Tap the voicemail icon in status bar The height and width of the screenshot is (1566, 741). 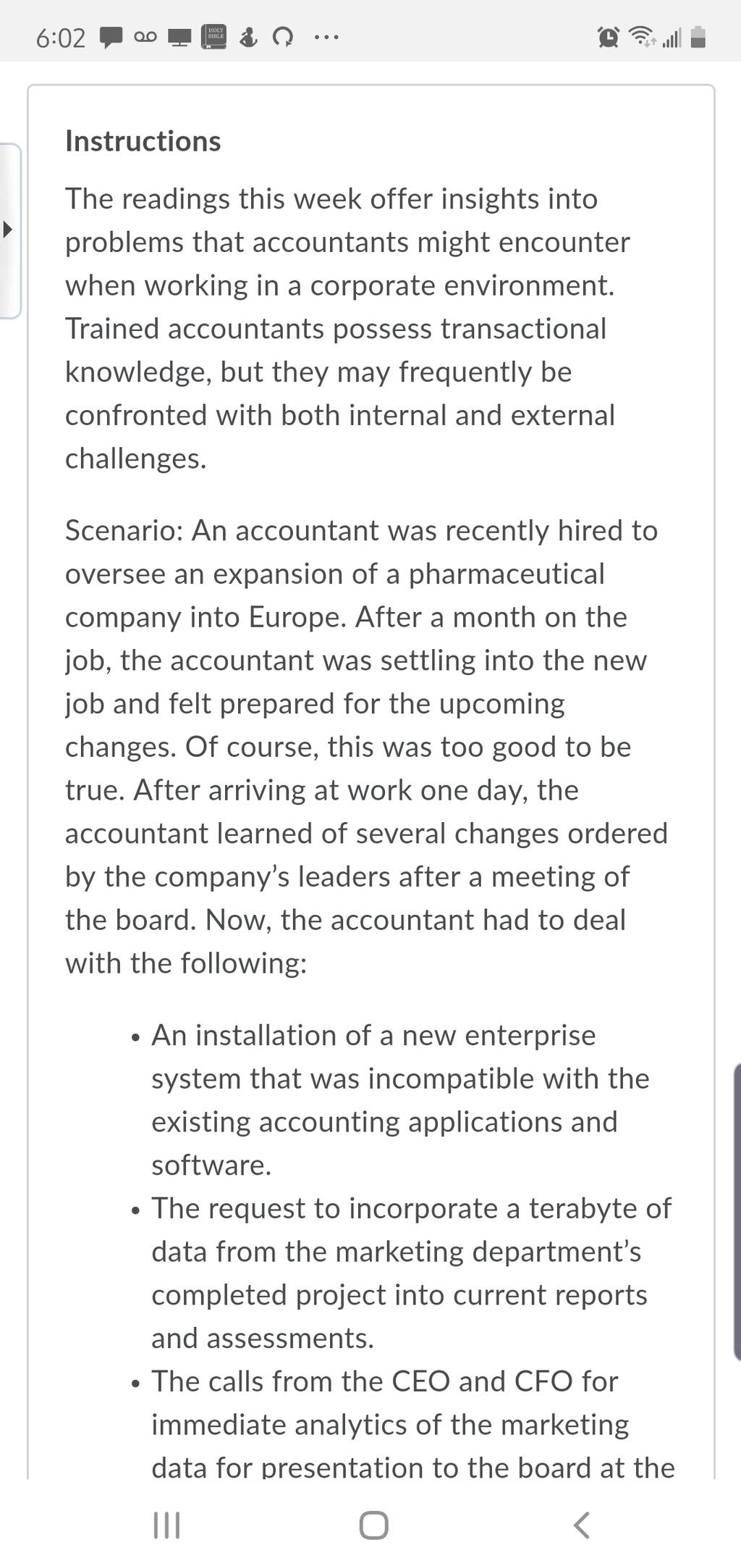(145, 37)
